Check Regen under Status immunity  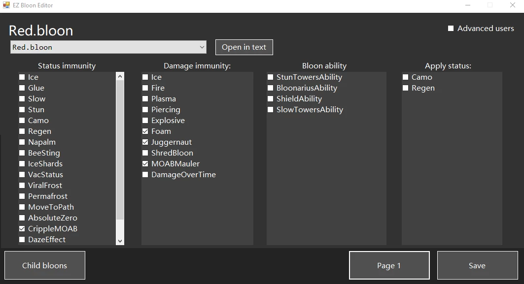click(x=22, y=131)
